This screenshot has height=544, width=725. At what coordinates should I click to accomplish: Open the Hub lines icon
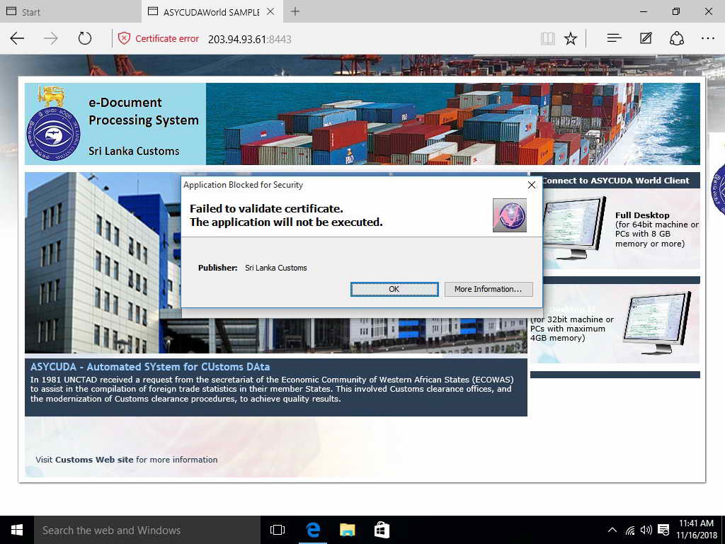614,38
